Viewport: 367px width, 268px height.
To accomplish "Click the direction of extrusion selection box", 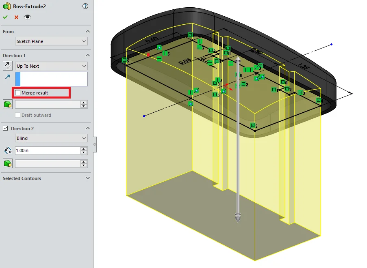I will (54, 79).
